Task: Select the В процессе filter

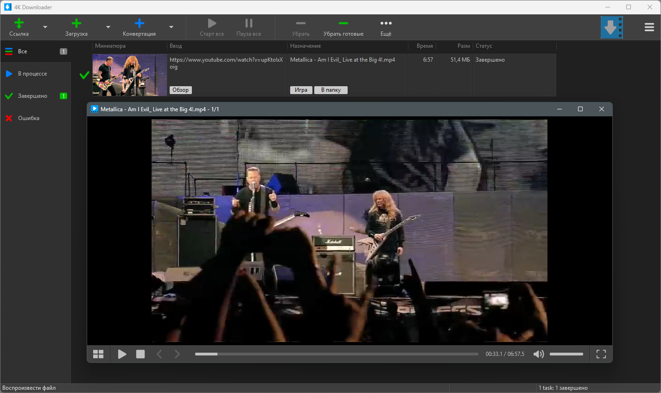Action: [36, 74]
